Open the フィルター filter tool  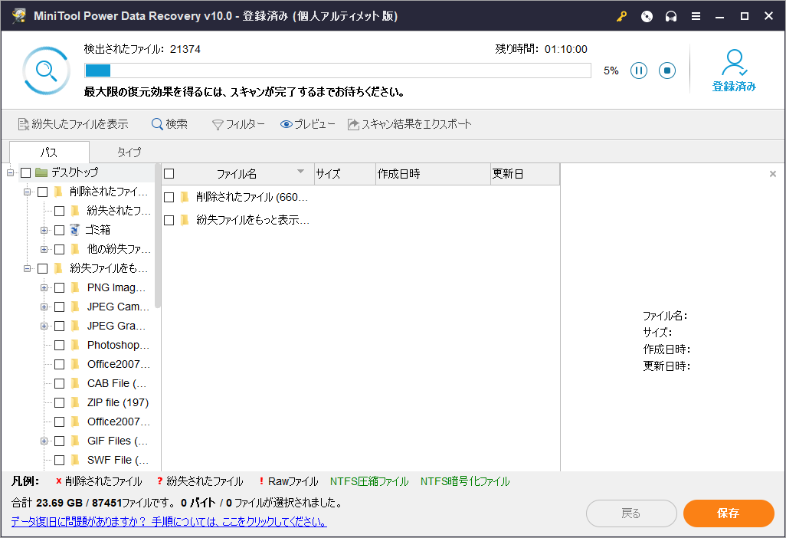[238, 124]
